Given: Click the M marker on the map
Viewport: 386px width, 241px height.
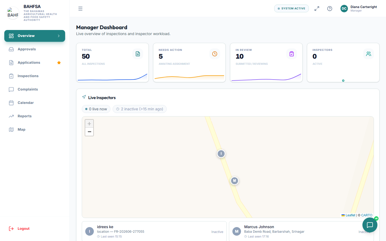Looking at the screenshot, I should [235, 181].
